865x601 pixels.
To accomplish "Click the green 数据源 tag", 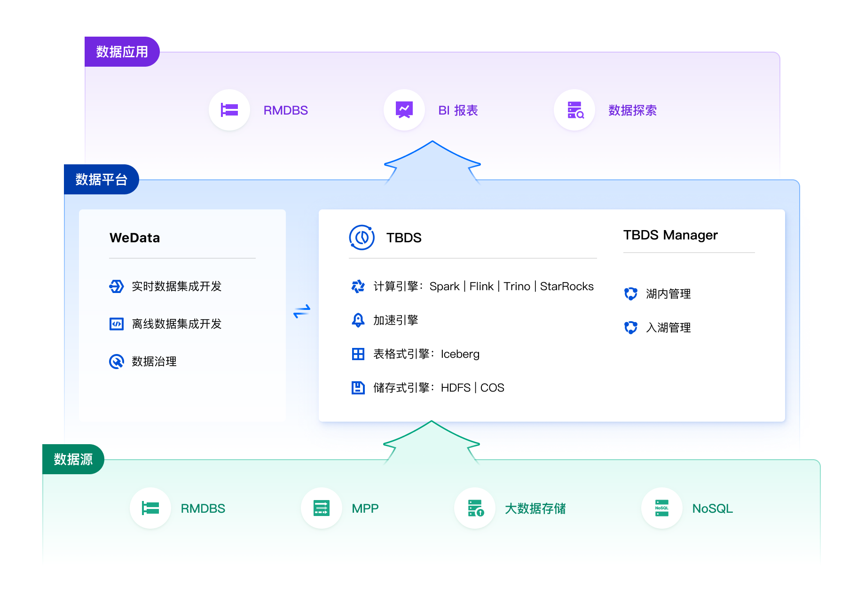I will pyautogui.click(x=73, y=459).
